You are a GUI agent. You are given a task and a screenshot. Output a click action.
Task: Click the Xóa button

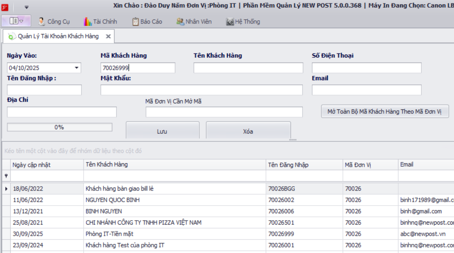point(248,131)
